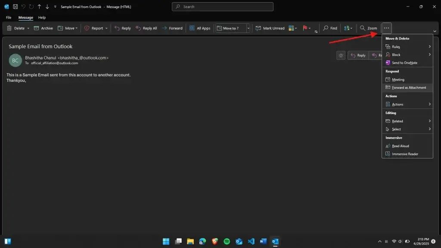Open the Customize Quick Access Toolbar dropdown
The height and width of the screenshot is (248, 441).
pyautogui.click(x=55, y=6)
